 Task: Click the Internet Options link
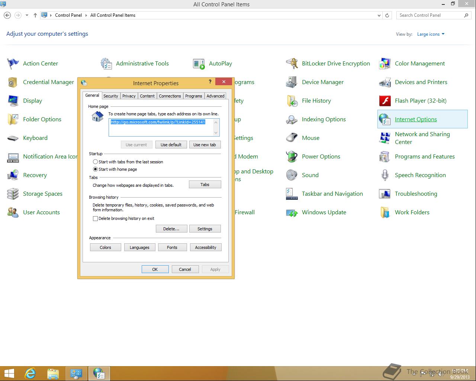tap(416, 119)
